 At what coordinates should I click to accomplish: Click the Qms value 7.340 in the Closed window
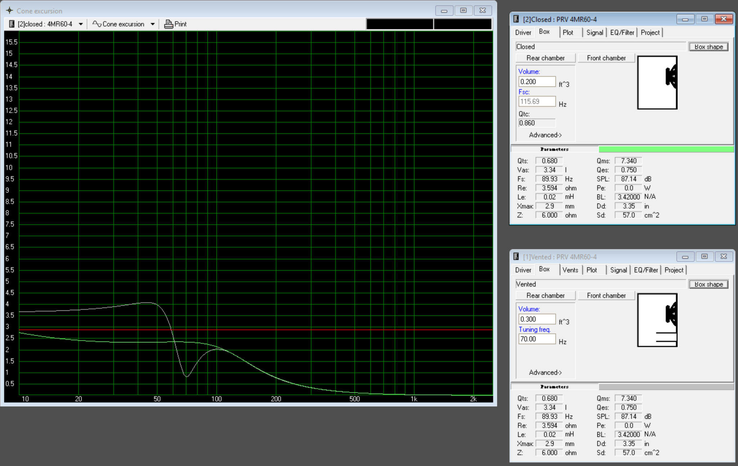coord(628,161)
